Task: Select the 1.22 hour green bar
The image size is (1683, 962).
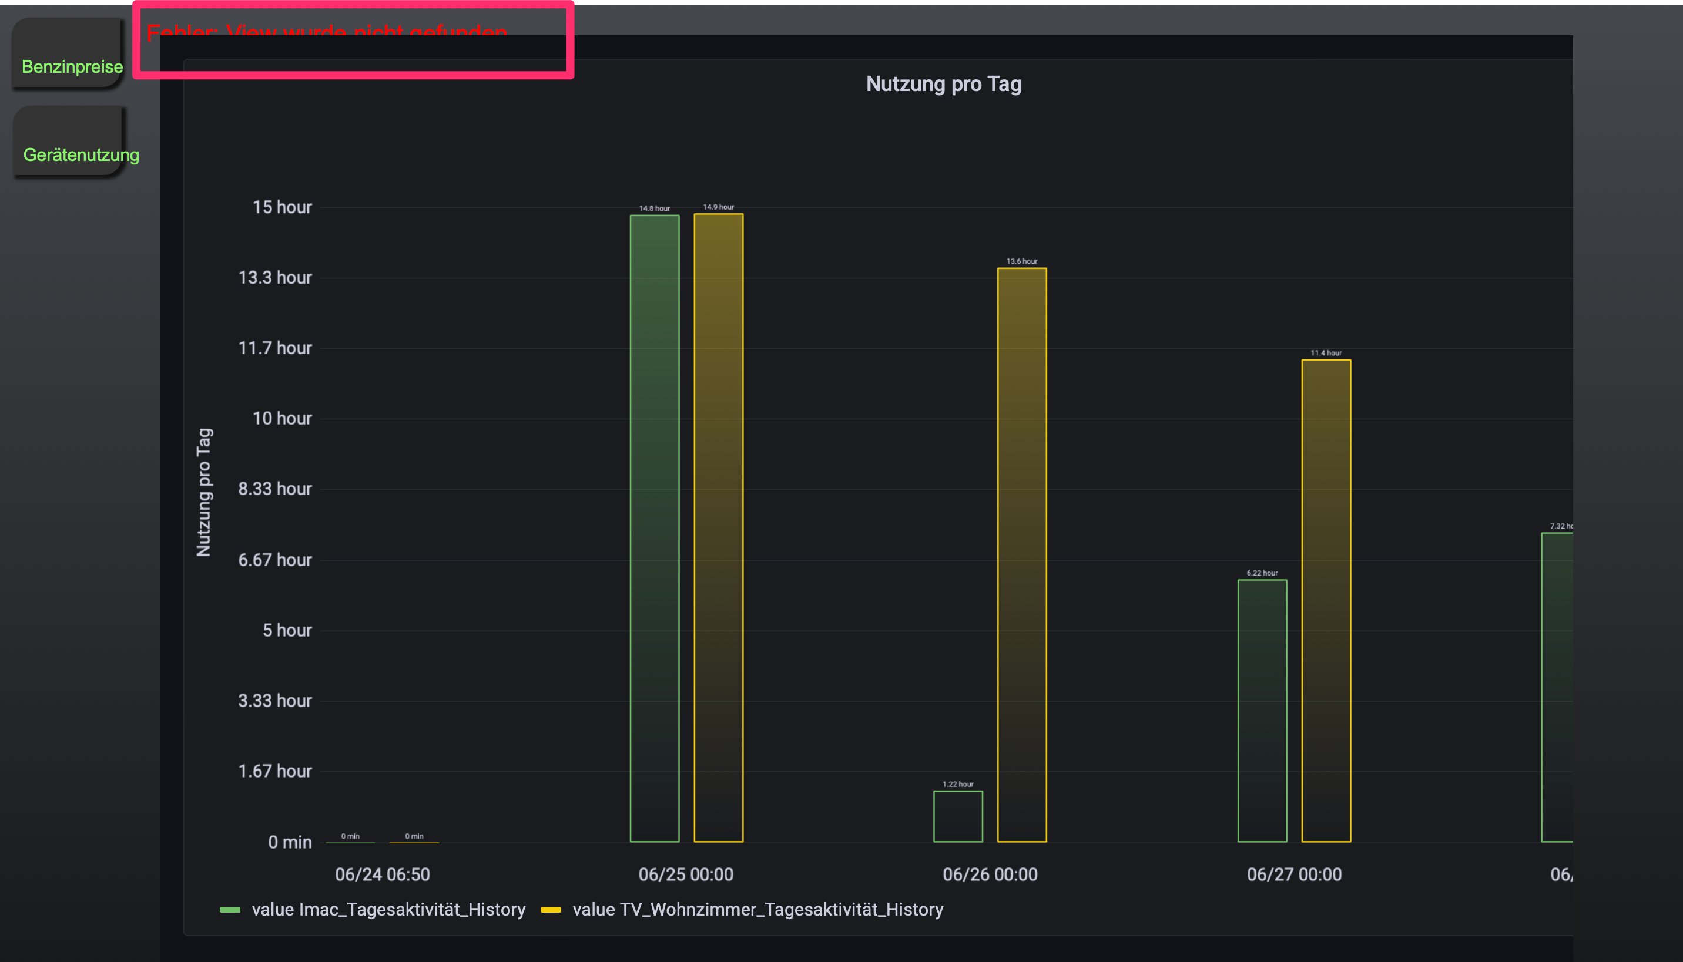Action: 957,816
